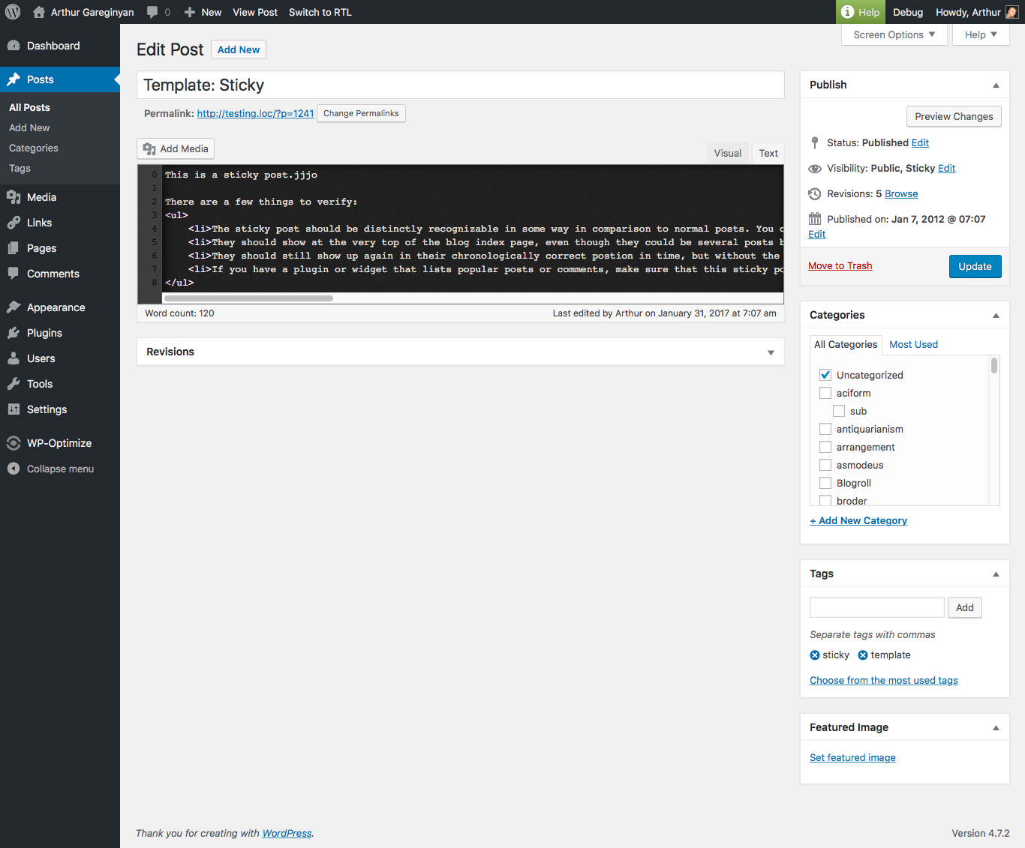Click the Plugins plug icon
The height and width of the screenshot is (848, 1025).
[14, 333]
